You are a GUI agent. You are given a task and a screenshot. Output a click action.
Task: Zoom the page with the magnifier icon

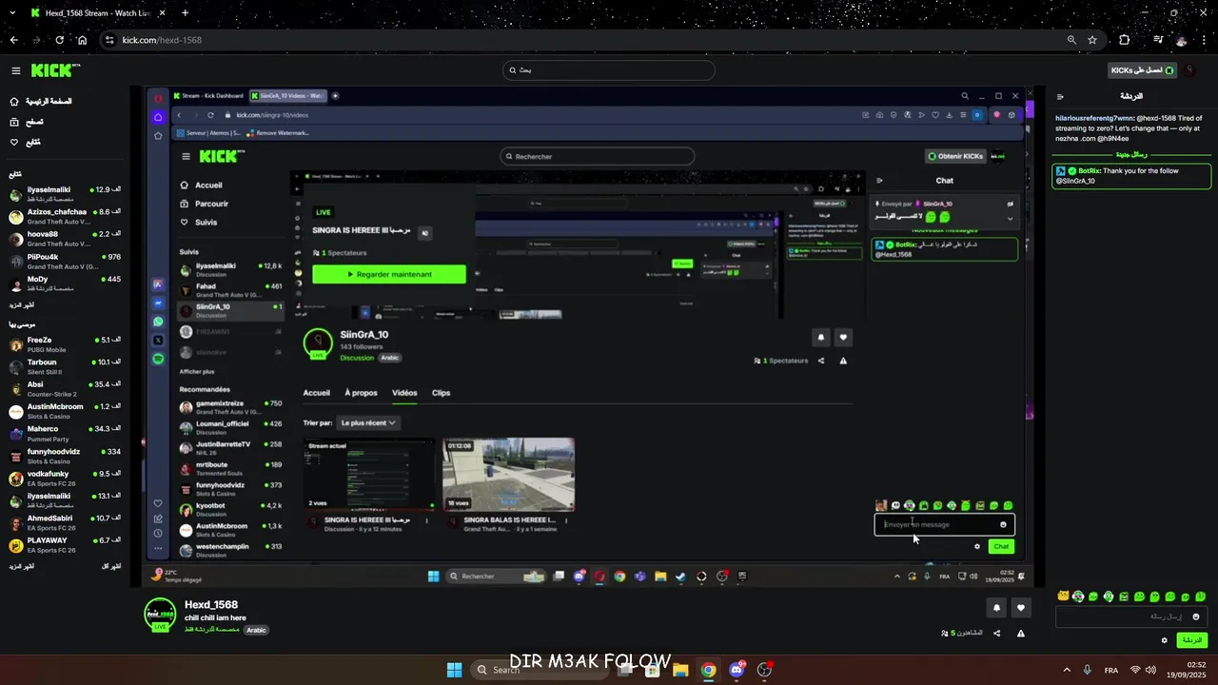(1071, 40)
